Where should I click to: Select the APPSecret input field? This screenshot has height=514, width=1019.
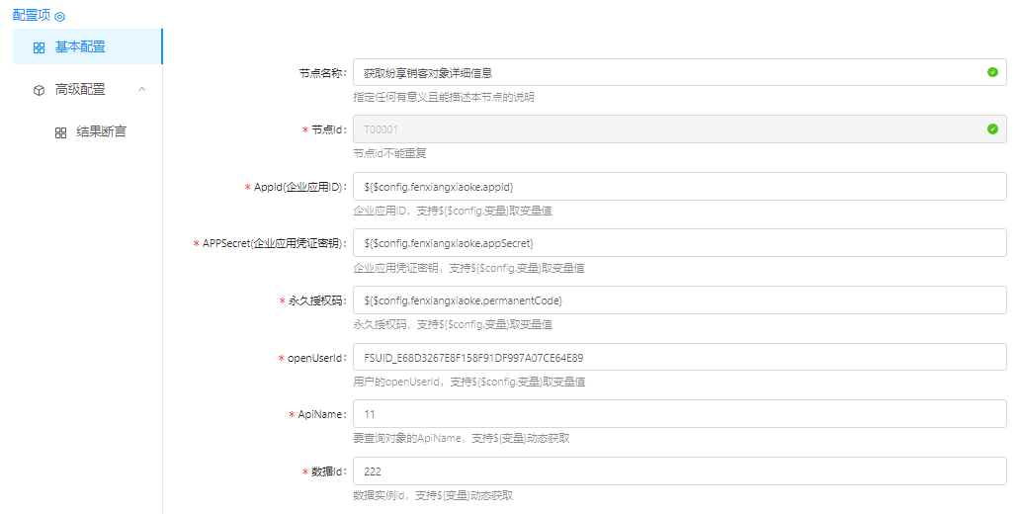click(679, 243)
